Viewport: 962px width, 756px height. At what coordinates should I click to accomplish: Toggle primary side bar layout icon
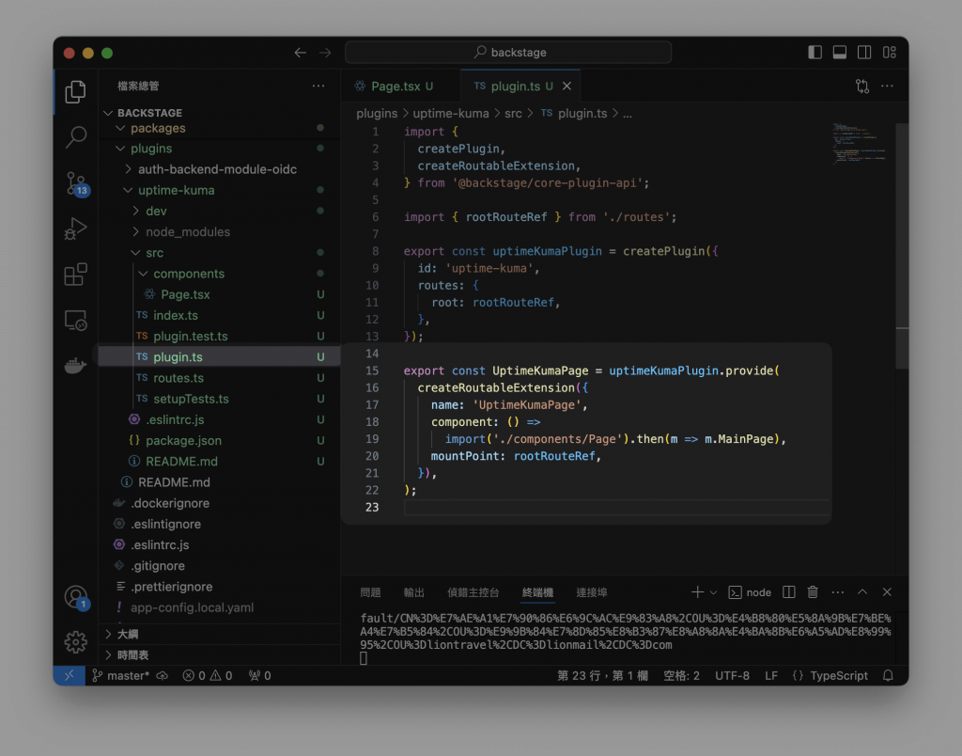[x=815, y=53]
